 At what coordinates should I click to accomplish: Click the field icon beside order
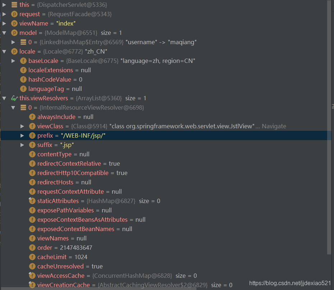pos(32,248)
